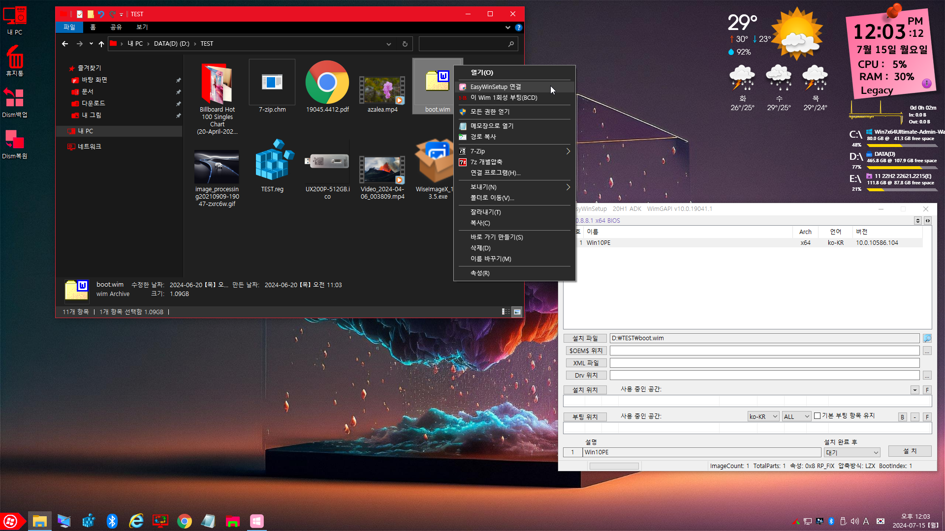The width and height of the screenshot is (945, 531).
Task: Click the XML 파일 button
Action: (x=586, y=363)
